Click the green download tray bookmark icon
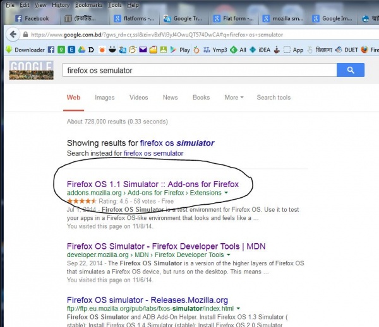This screenshot has height=327, width=379. point(164,50)
